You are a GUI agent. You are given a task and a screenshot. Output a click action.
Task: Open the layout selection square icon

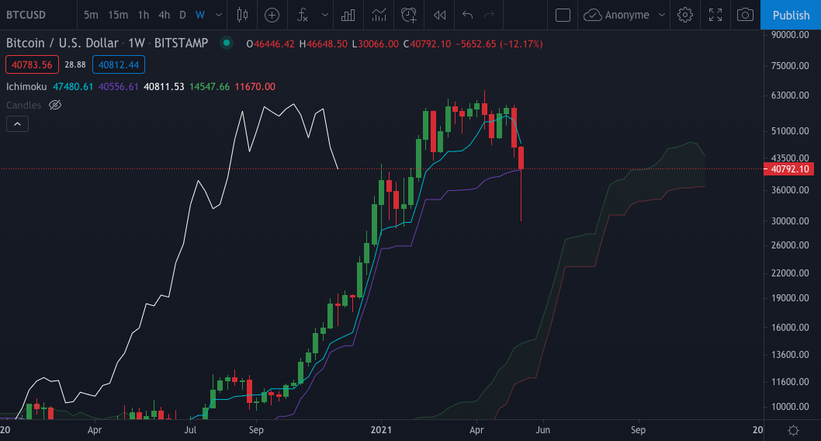coord(563,15)
